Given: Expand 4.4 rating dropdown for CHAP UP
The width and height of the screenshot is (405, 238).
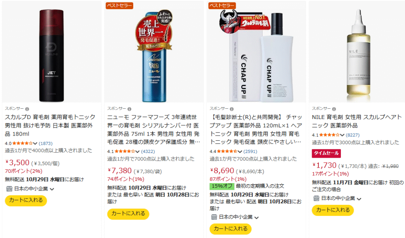Looking at the screenshot, I should tap(240, 151).
